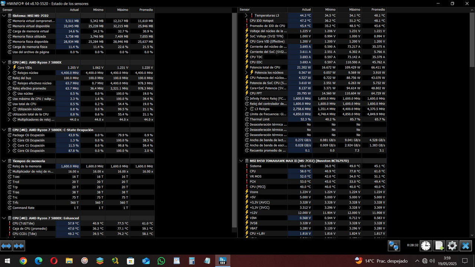
Task: Click the lightning icon beside Core VIDs
Action: pos(15,67)
